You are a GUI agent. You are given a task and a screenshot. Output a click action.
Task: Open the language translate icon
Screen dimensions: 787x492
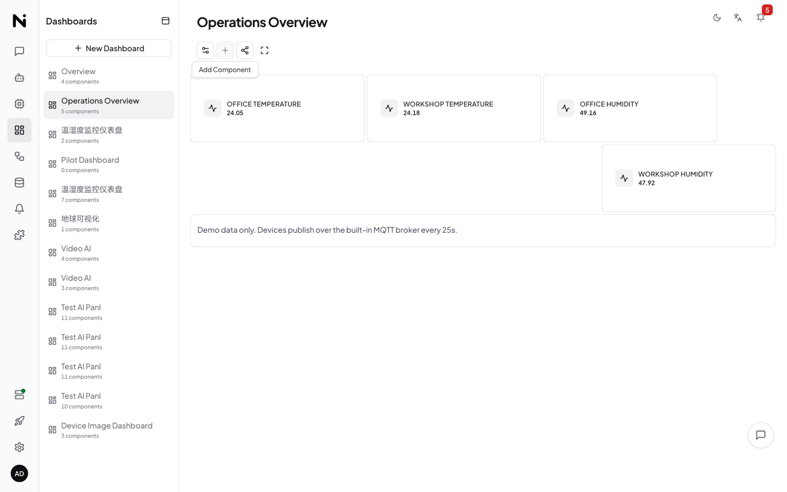[x=738, y=17]
